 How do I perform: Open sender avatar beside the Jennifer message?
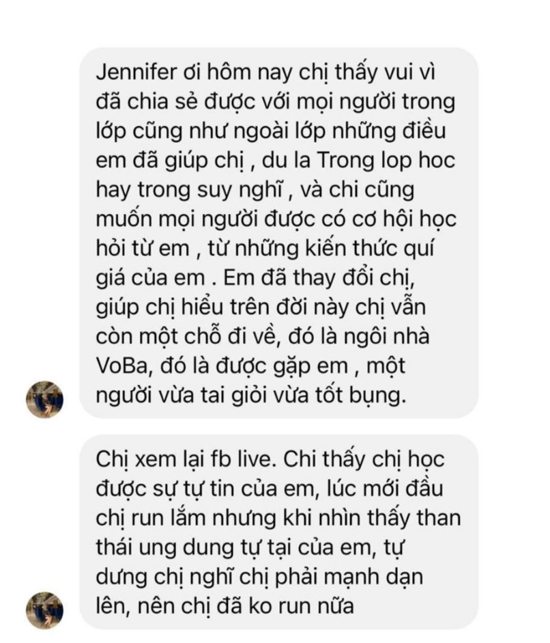[x=44, y=400]
